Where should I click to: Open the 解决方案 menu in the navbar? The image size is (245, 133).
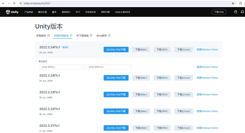coord(42,12)
